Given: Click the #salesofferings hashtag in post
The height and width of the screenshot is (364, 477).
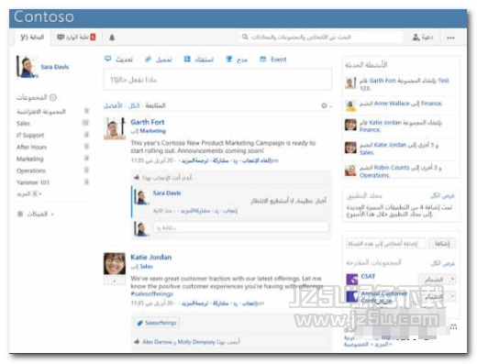Looking at the screenshot, I should point(151,293).
